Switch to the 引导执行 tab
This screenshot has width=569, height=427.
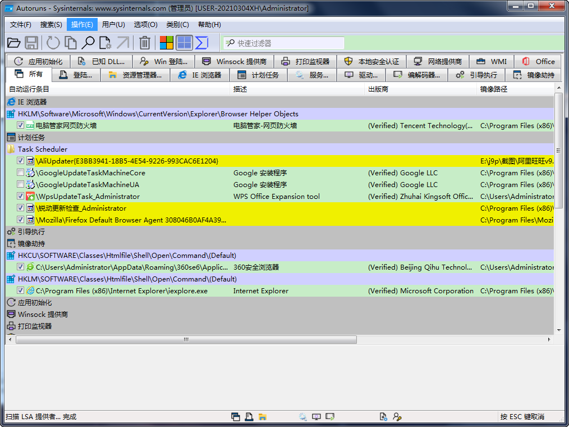pyautogui.click(x=476, y=75)
